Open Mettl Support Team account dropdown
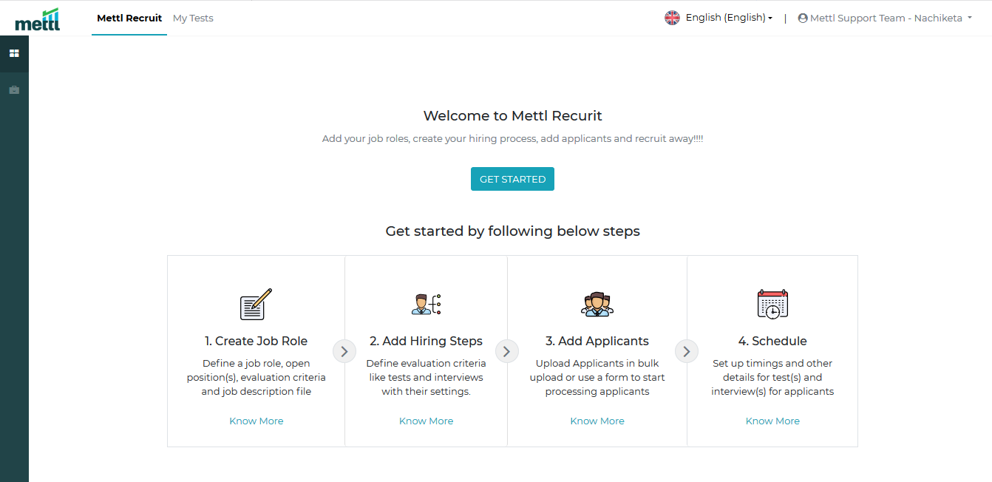The image size is (992, 482). pos(890,18)
